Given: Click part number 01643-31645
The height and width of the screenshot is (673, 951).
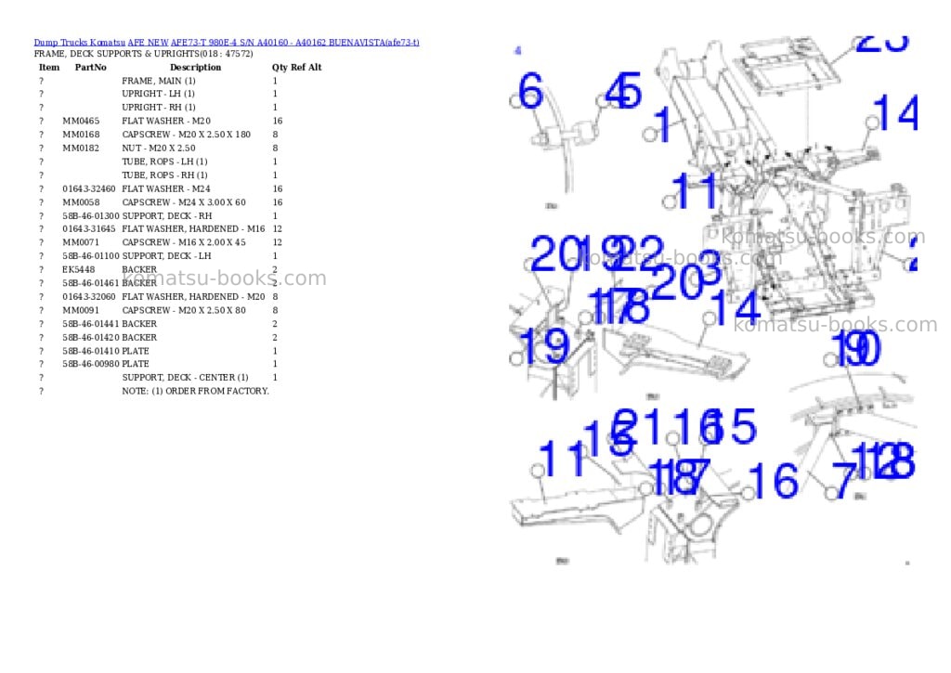Looking at the screenshot, I should pyautogui.click(x=88, y=229).
